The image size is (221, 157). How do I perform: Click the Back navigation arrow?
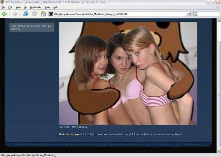coord(4,14)
